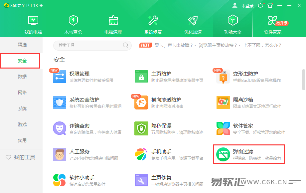
Task: Select the 网络 sidebar tab
Action: 22,93
